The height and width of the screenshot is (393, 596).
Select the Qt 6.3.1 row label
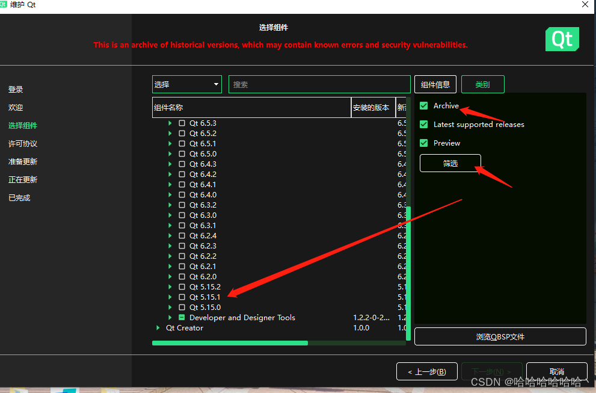click(x=203, y=226)
